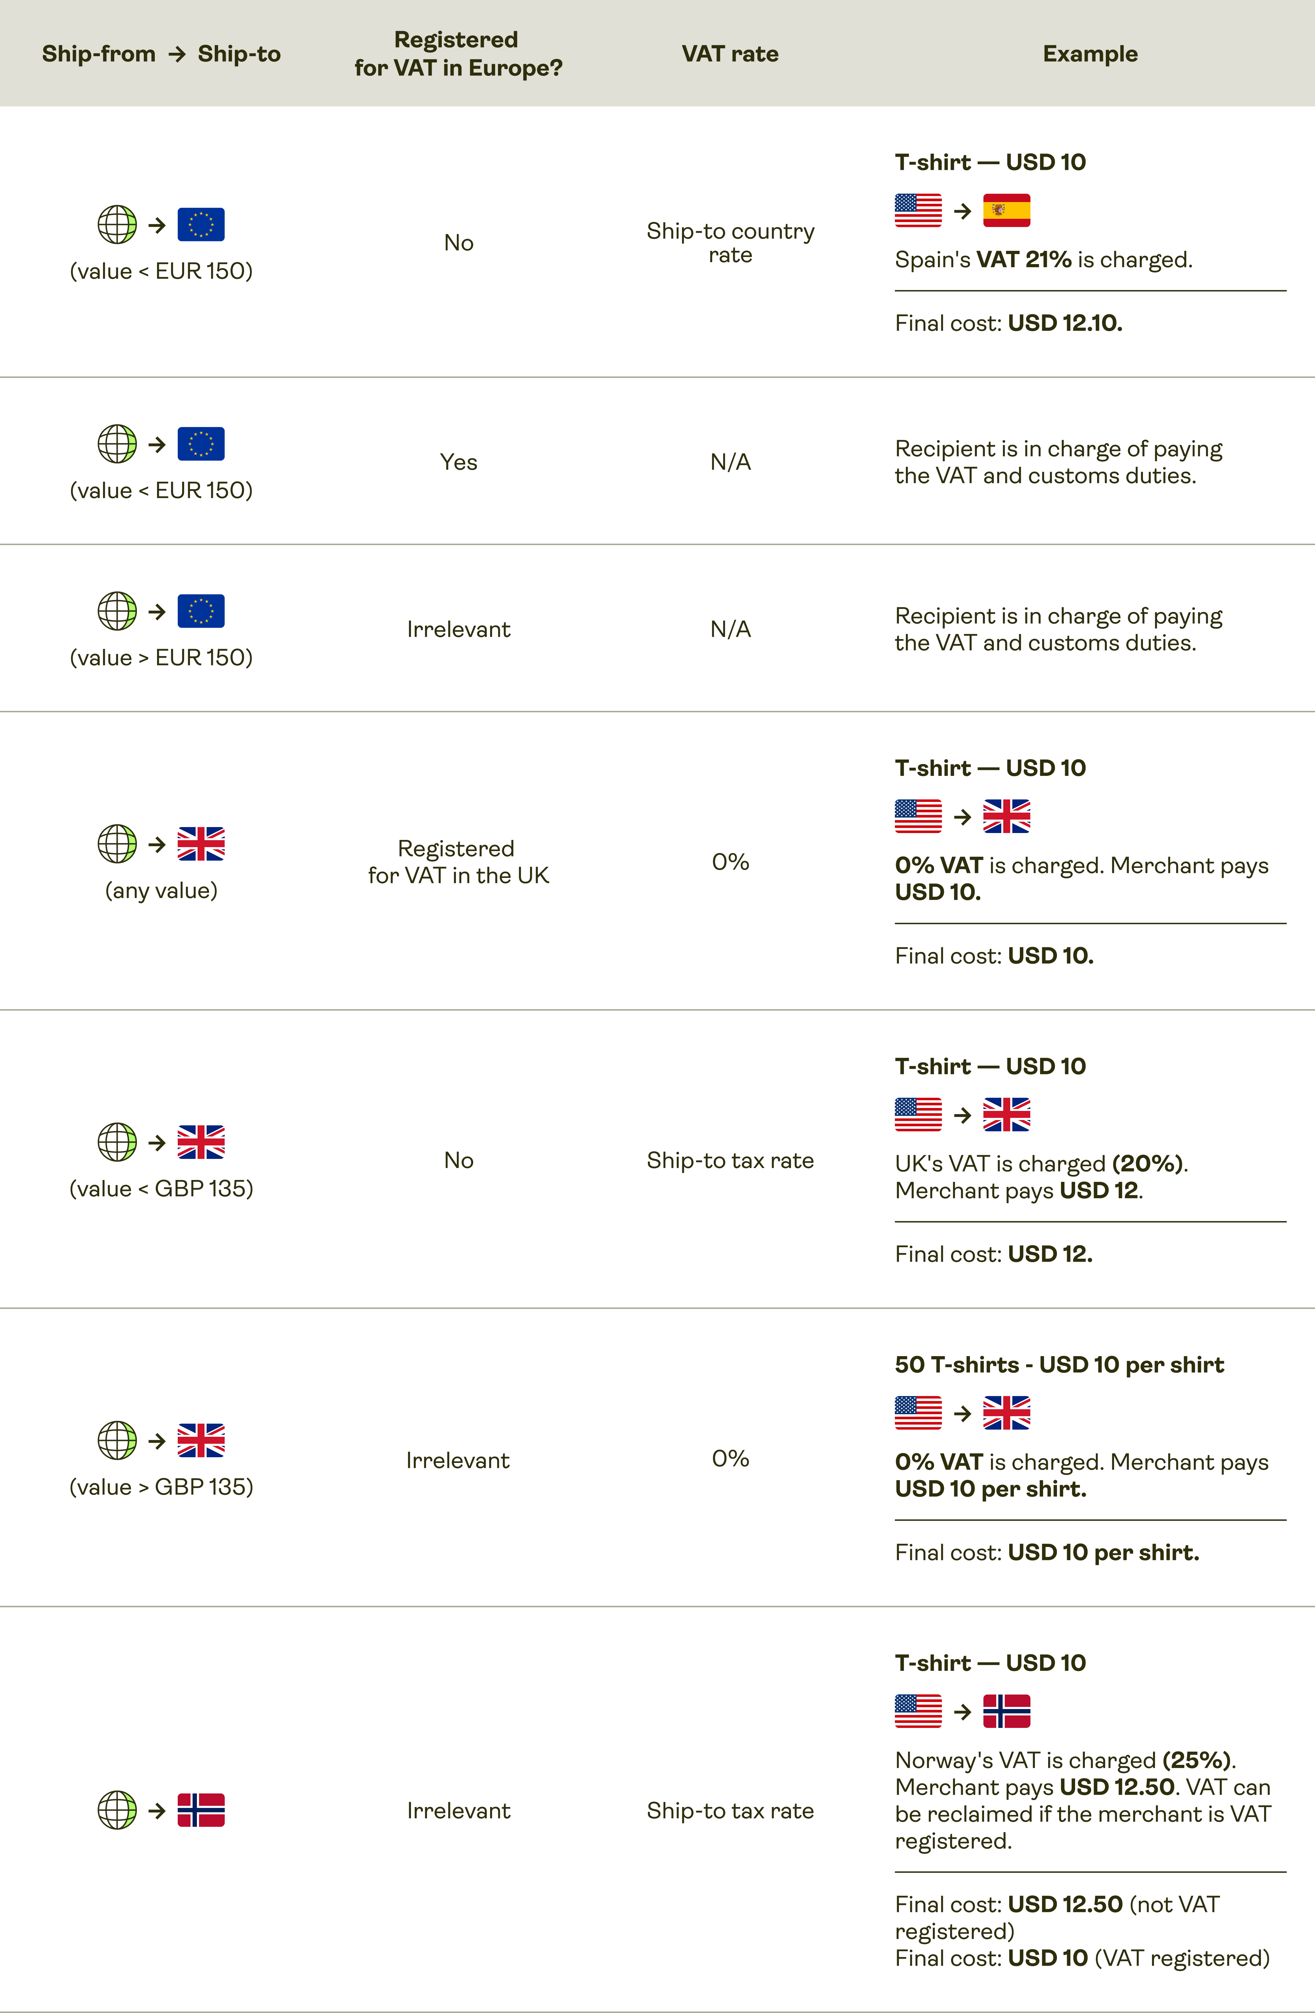This screenshot has width=1315, height=2013.
Task: Click the globe icon above "(any value)"
Action: pos(117,843)
